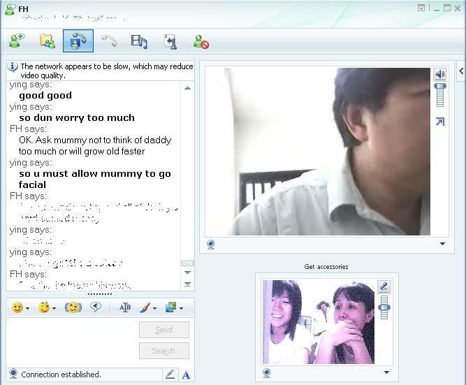
Task: Expand the photo pack dropdown arrow
Action: pyautogui.click(x=181, y=308)
